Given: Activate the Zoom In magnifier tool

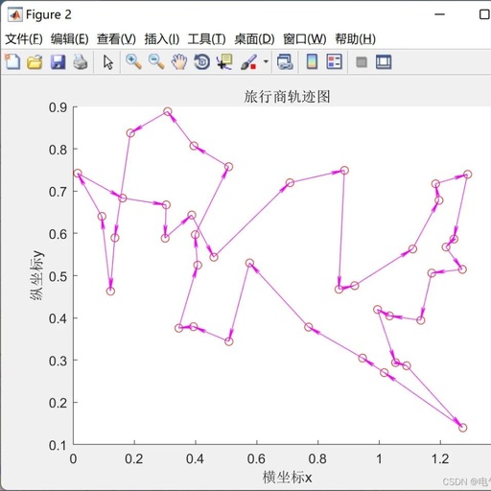Looking at the screenshot, I should click(x=133, y=61).
